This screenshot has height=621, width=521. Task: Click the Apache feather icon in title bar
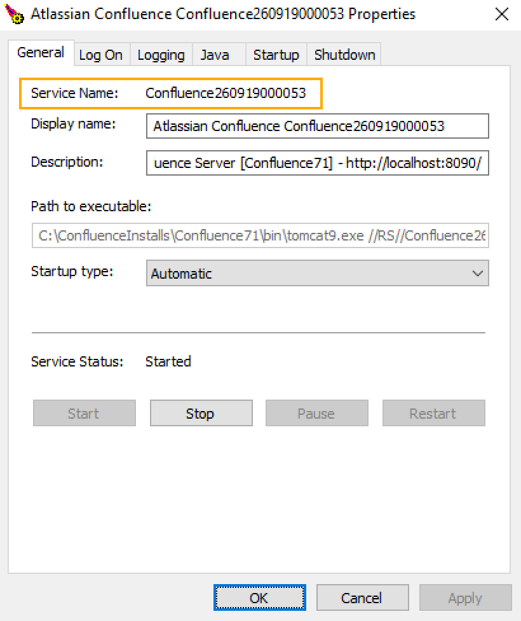coord(15,14)
